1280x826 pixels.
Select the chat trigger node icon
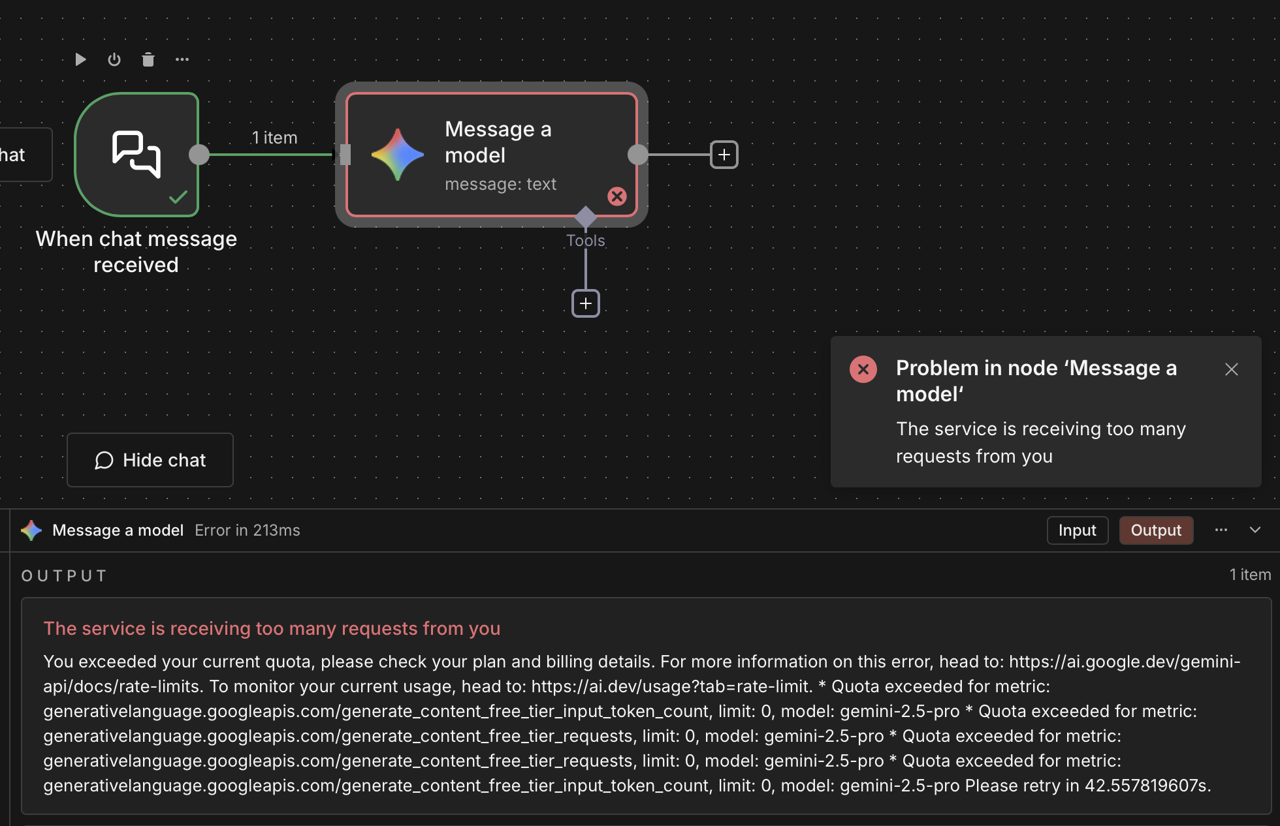[136, 155]
